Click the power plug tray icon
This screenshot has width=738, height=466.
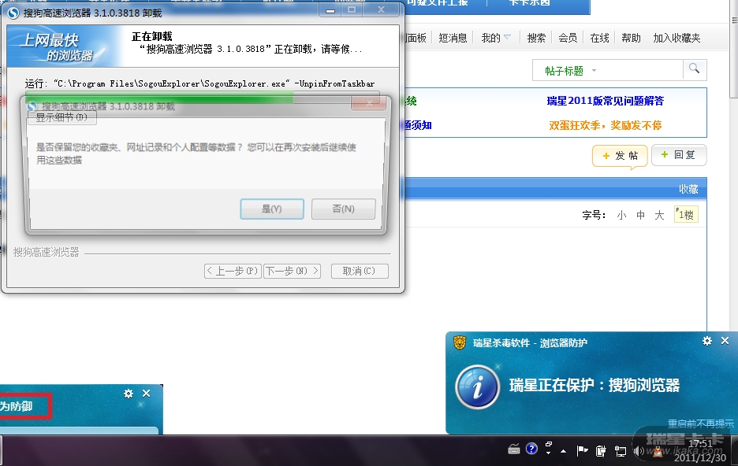coord(601,452)
